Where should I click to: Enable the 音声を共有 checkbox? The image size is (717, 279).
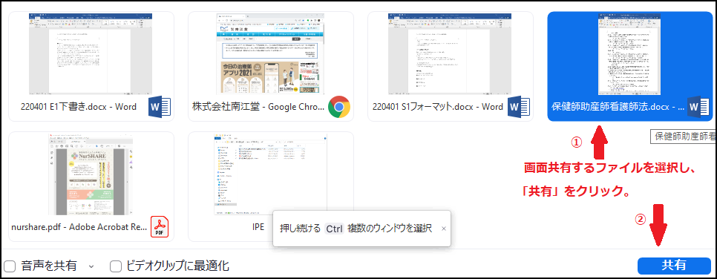point(10,266)
